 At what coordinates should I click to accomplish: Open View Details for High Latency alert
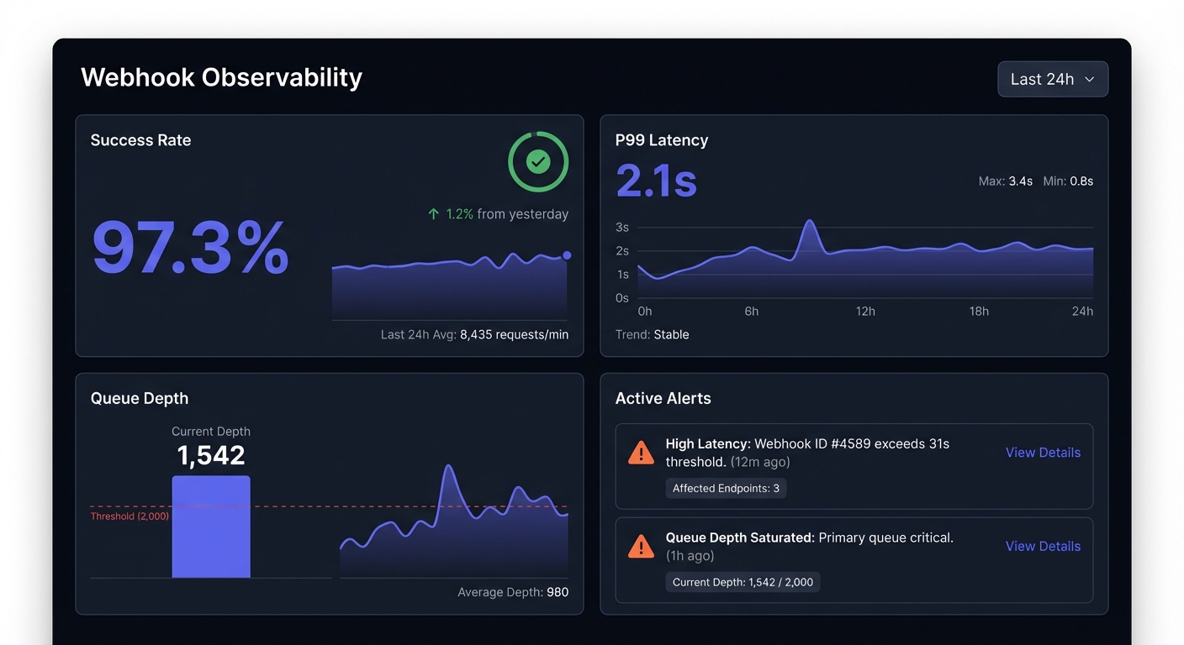point(1043,452)
